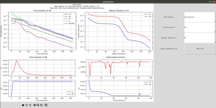Click the 'Flow Residuals' y-axis label

1,31
